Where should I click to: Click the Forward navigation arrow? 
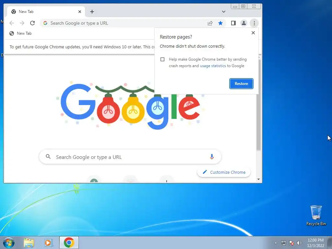[22, 23]
